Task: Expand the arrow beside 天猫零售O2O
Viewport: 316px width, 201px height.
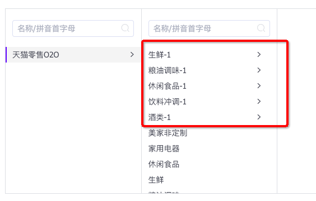Action: (132, 54)
